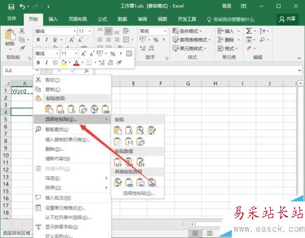Click the sign-in button in title bar
Image resolution: width=305 pixels, height=238 pixels.
[226, 6]
